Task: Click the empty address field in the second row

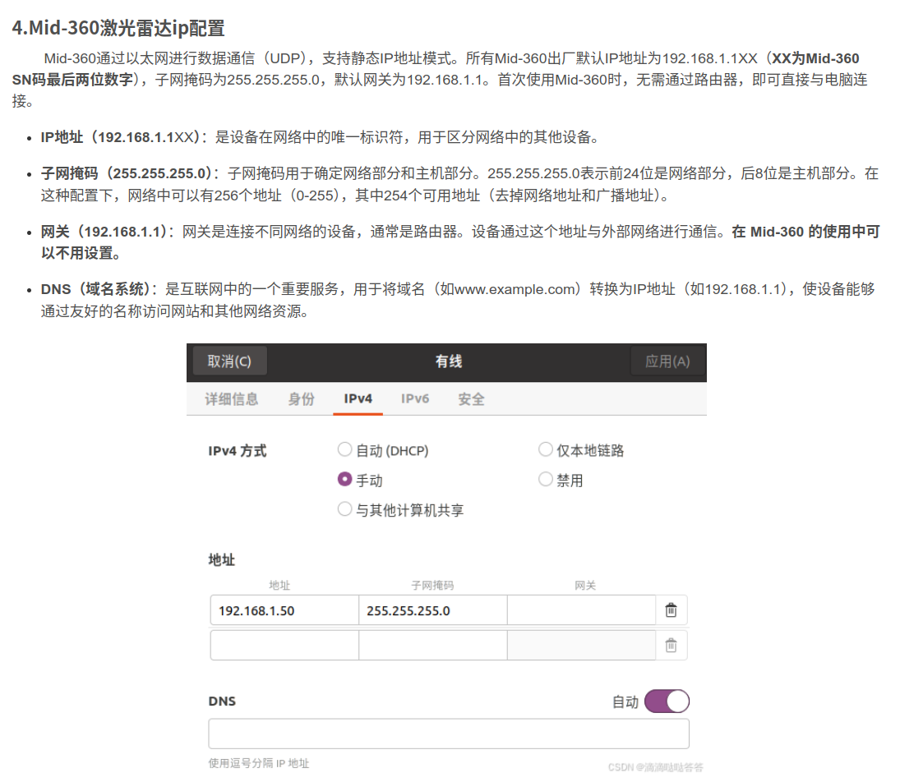Action: coord(284,646)
